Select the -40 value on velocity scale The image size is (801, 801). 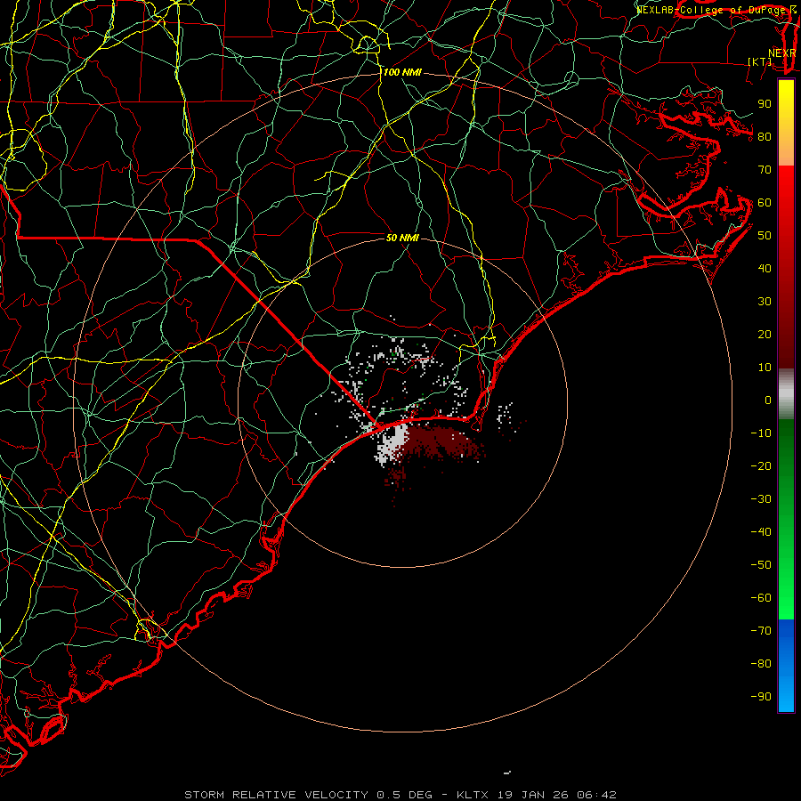click(761, 532)
